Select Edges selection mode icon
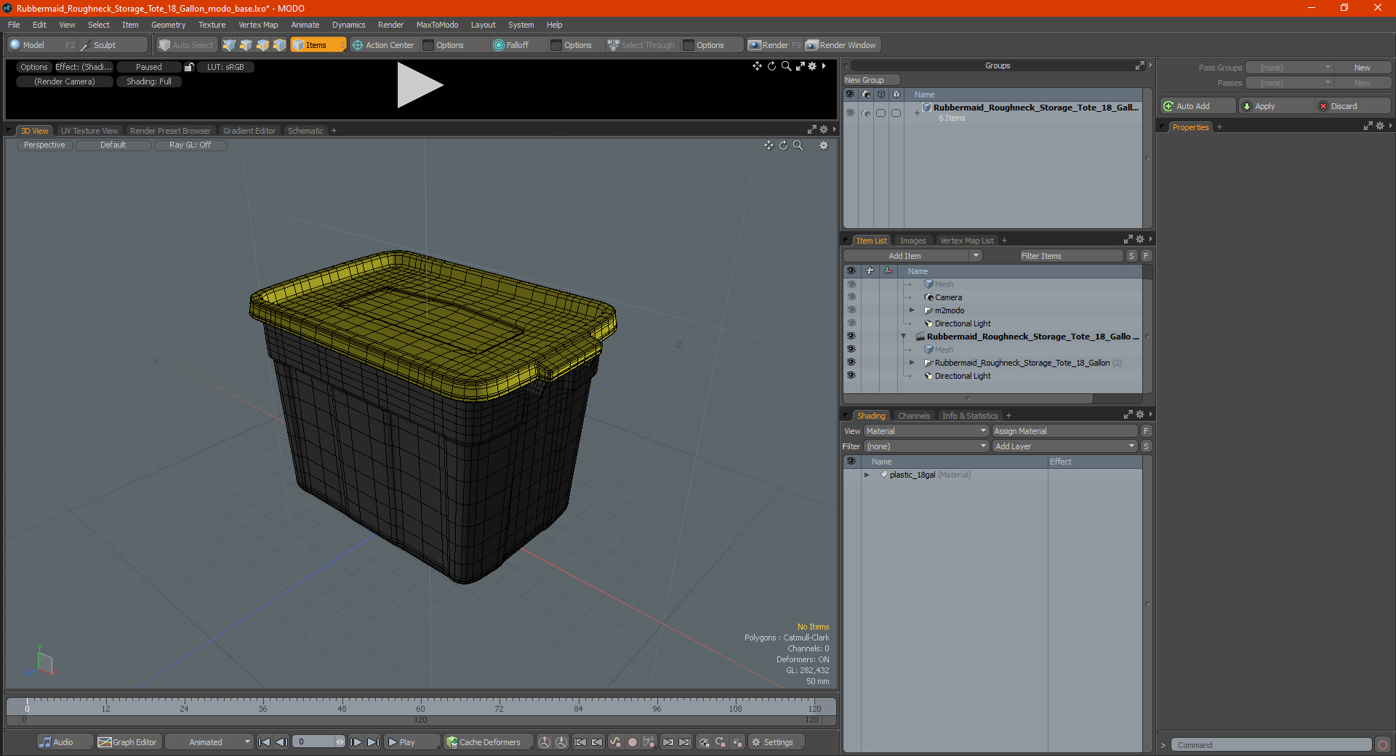Viewport: 1396px width, 756px height. tap(246, 45)
